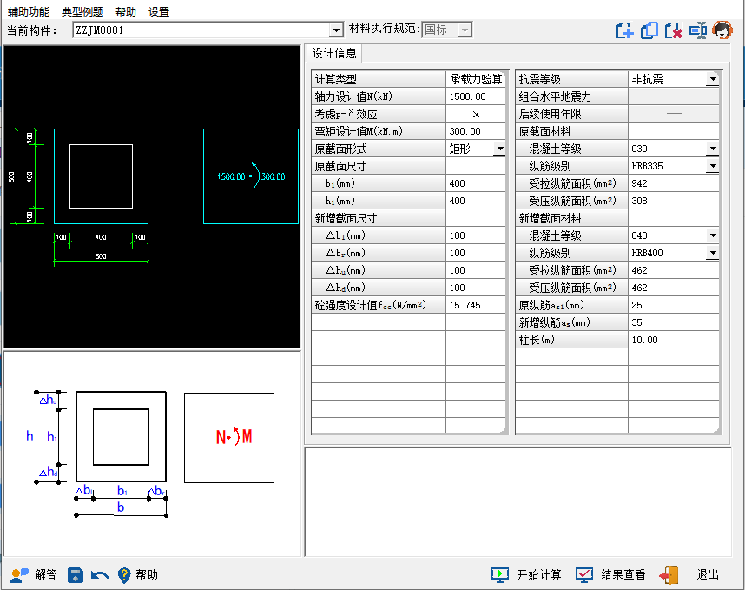Select the 设计信息 tab
Image resolution: width=745 pixels, height=590 pixels.
click(x=334, y=53)
